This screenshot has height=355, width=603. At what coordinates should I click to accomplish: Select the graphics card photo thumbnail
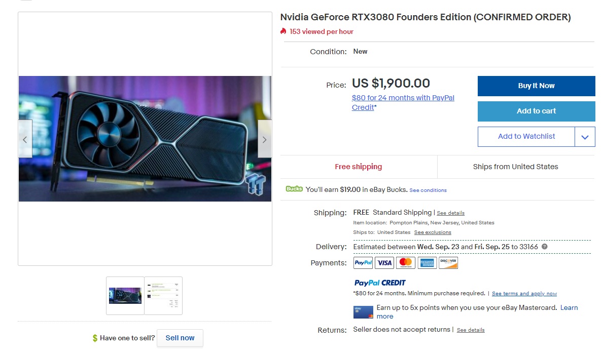[x=125, y=296]
